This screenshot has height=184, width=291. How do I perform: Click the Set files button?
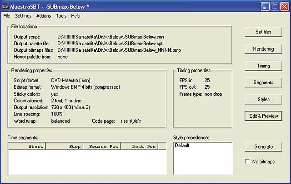pos(263,32)
